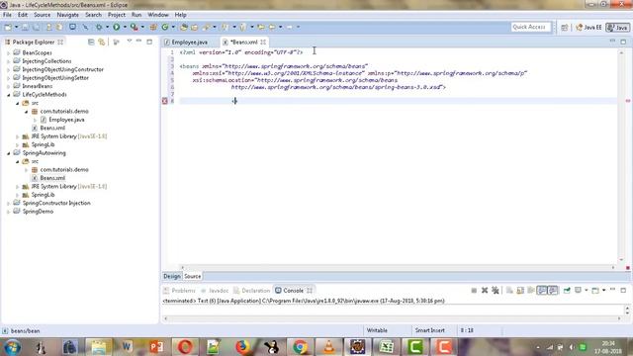Open the Window menu
The width and height of the screenshot is (633, 356).
[x=158, y=15]
